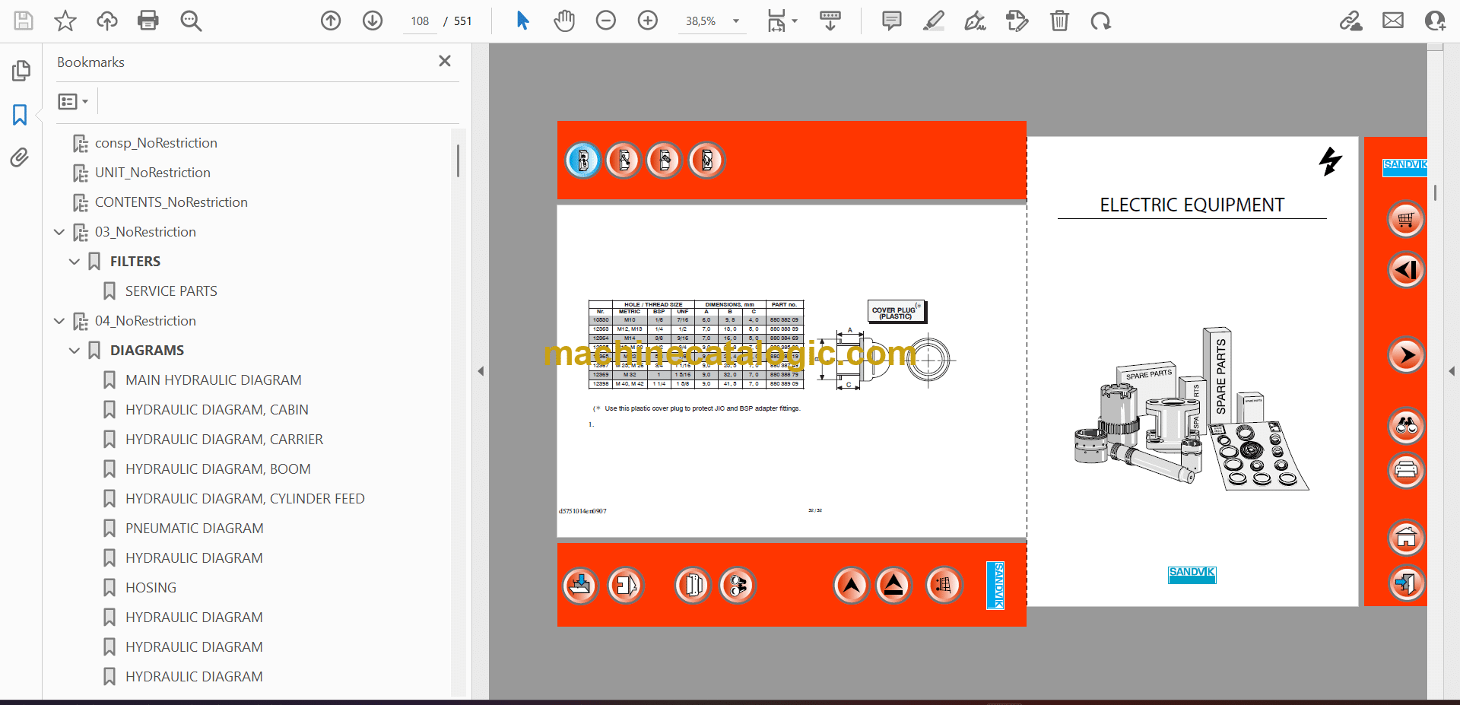Select the Hand pan tool

pos(563,21)
